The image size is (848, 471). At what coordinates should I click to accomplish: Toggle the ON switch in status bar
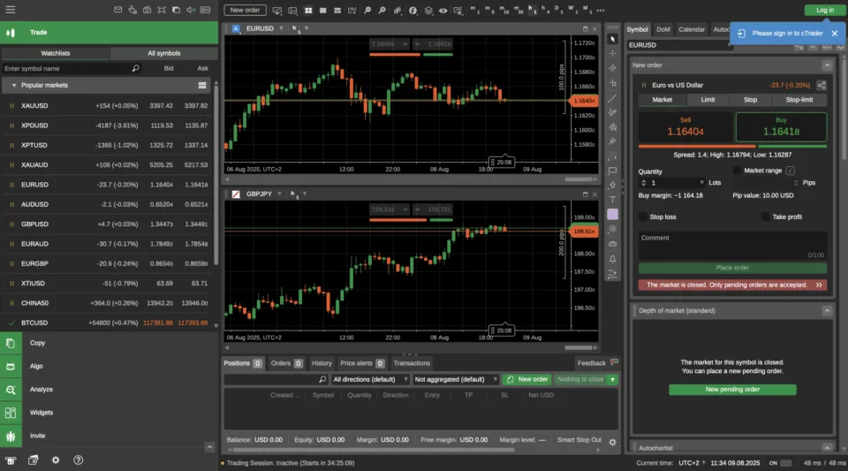[x=786, y=463]
